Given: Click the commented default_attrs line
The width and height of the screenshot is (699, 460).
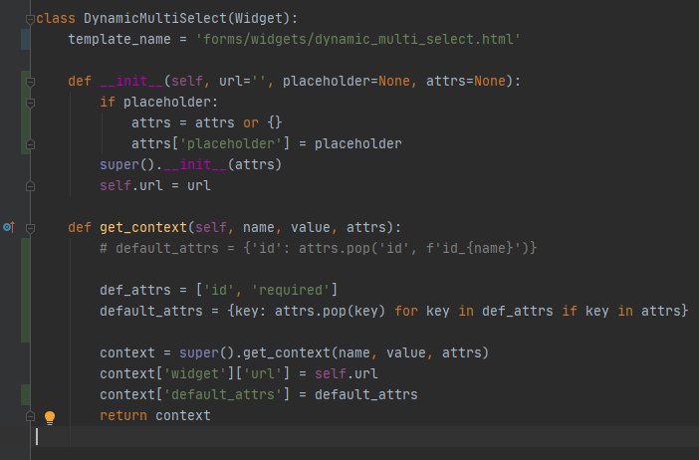Looking at the screenshot, I should pyautogui.click(x=318, y=248).
